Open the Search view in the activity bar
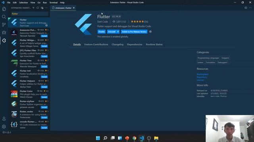Screen dimensions: 254x142 point(4,17)
